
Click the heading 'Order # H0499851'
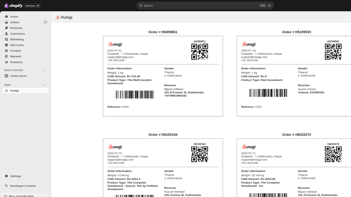click(x=163, y=32)
